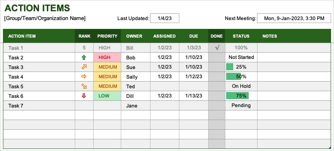Click the orange up-right arrow rank icon for Task 3
The height and width of the screenshot is (151, 334).
point(84,67)
